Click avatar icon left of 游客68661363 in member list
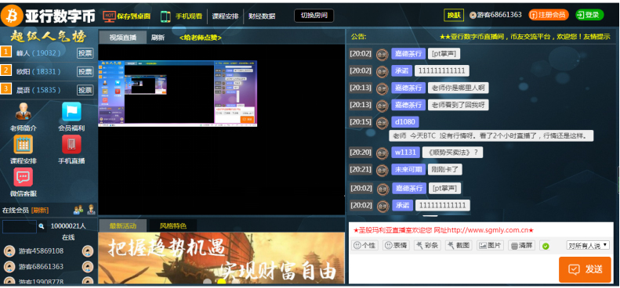Viewport: 620px width, 288px height. pos(9,267)
